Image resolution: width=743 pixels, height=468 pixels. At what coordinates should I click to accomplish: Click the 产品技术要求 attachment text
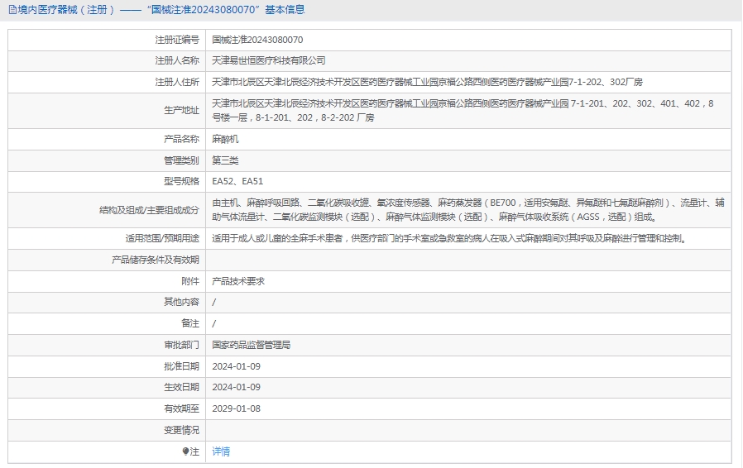pyautogui.click(x=238, y=281)
